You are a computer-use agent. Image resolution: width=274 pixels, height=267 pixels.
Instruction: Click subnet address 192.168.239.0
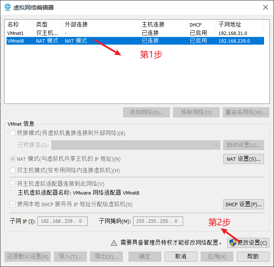[234, 41]
